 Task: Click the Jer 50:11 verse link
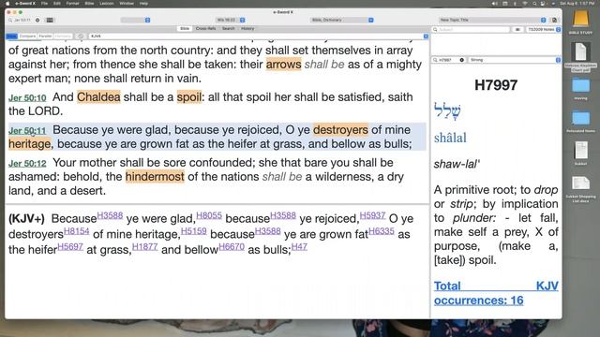pyautogui.click(x=27, y=131)
